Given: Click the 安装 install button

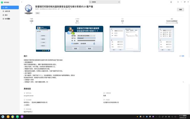Looking at the screenshot, I should click(x=180, y=10).
